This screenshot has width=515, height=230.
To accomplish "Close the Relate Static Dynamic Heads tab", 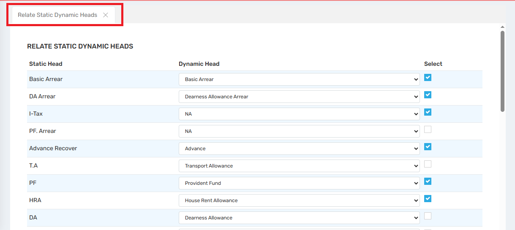I will (x=106, y=15).
